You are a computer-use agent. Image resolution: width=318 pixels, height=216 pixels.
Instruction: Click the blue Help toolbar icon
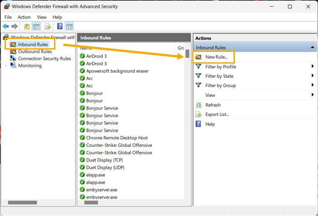pyautogui.click(x=60, y=26)
